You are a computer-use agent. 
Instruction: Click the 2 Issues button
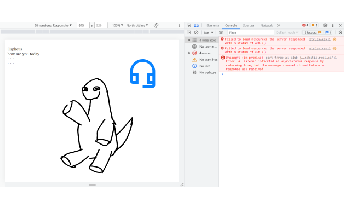(318, 32)
